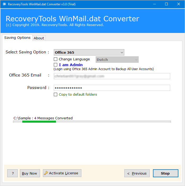Click the app icon in title bar

[4, 4]
